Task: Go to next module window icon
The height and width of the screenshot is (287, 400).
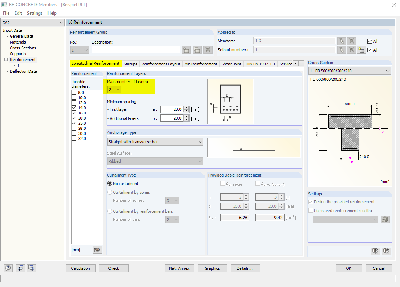Action: (31, 268)
